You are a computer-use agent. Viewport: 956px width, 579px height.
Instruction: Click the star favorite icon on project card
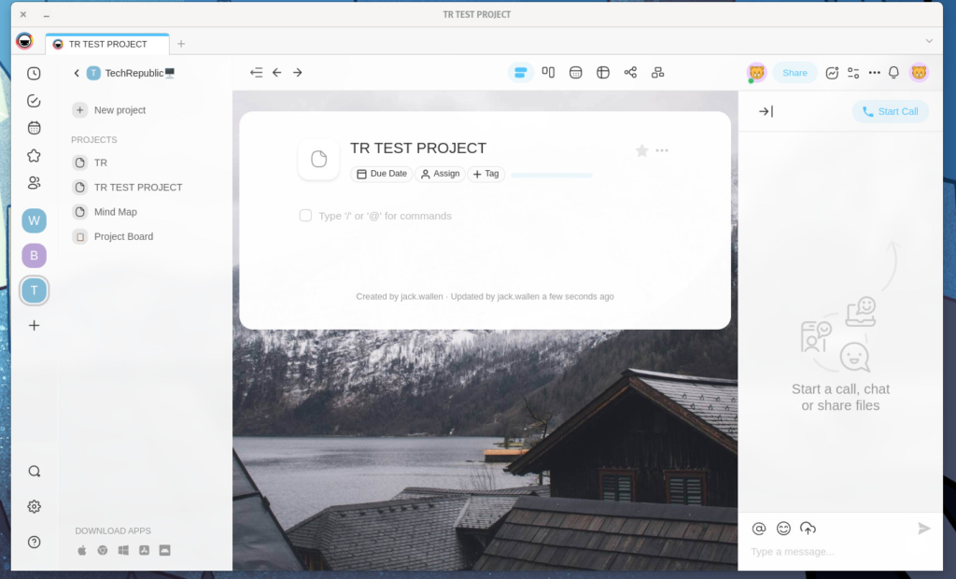point(641,150)
